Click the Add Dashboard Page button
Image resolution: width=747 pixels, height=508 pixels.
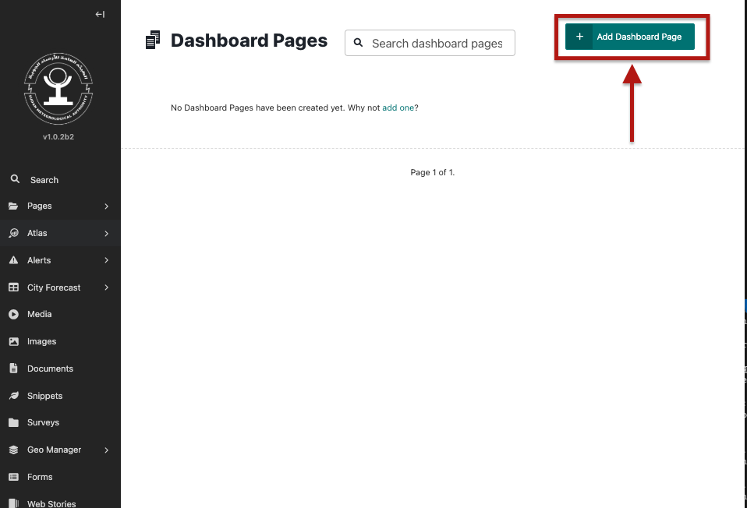click(x=629, y=37)
